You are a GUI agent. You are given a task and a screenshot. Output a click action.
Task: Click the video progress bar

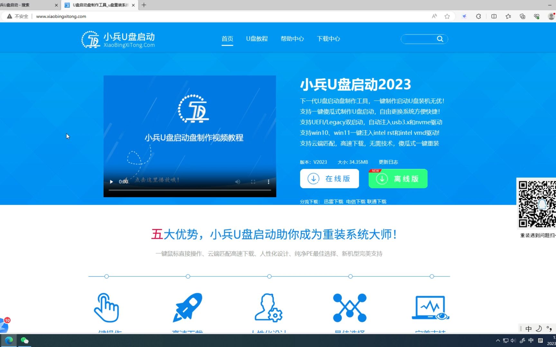(190, 190)
